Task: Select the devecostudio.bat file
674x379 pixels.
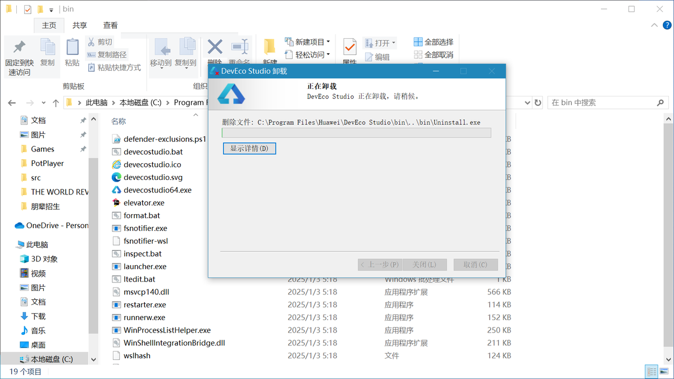Action: tap(153, 151)
